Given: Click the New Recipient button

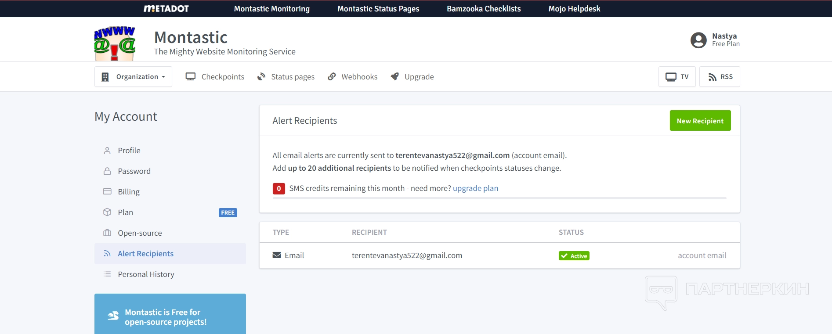Looking at the screenshot, I should (700, 121).
